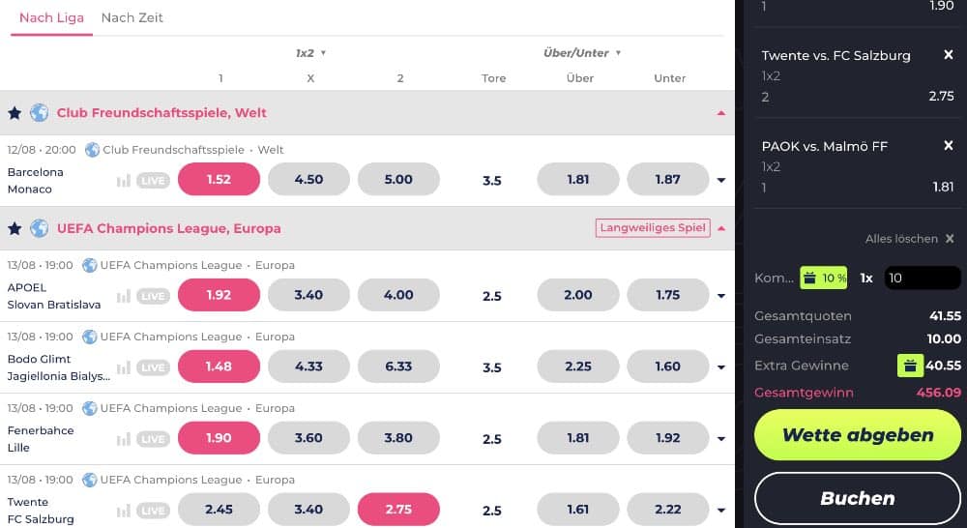The height and width of the screenshot is (528, 967).
Task: Remove PAOK vs. Malmö FF from betslip
Action: (x=949, y=146)
